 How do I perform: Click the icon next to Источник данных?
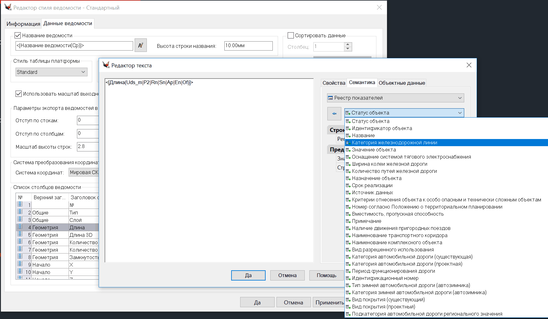pos(348,193)
